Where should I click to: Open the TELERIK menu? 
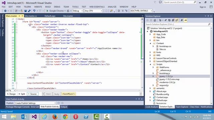click(27, 7)
